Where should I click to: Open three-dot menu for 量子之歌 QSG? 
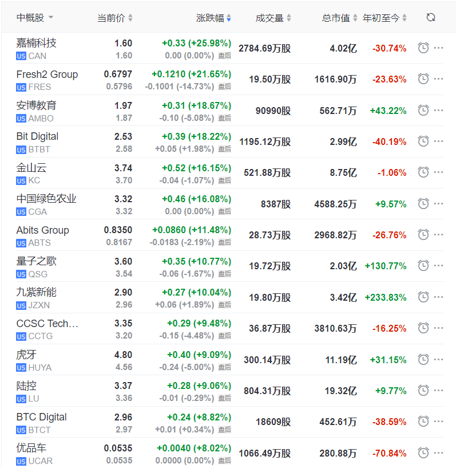point(438,266)
